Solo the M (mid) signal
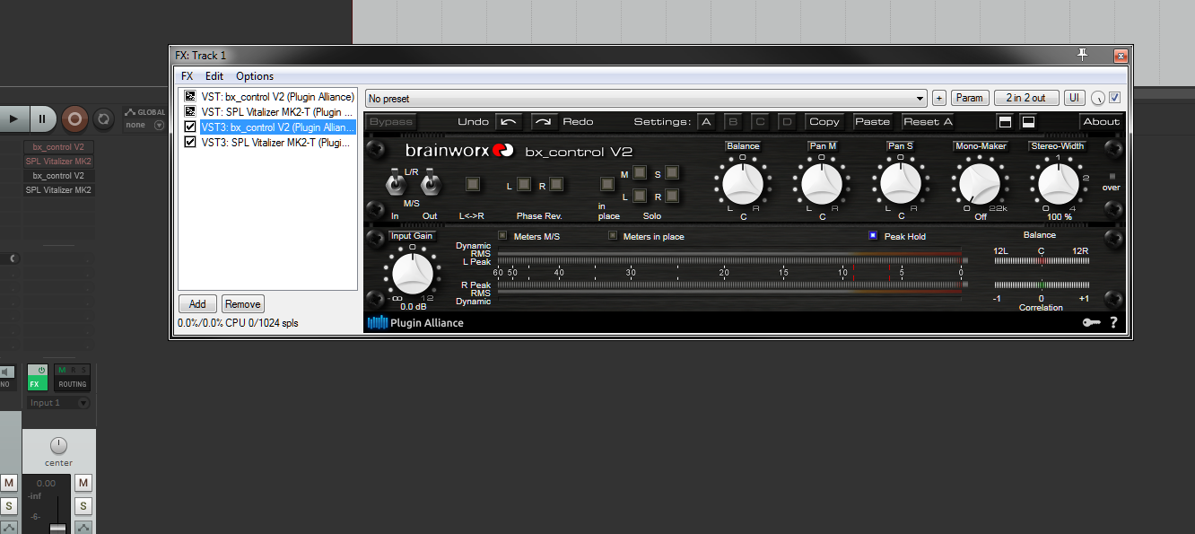Image resolution: width=1195 pixels, height=534 pixels. [640, 172]
